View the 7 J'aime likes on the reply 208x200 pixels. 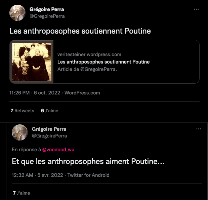22,193
